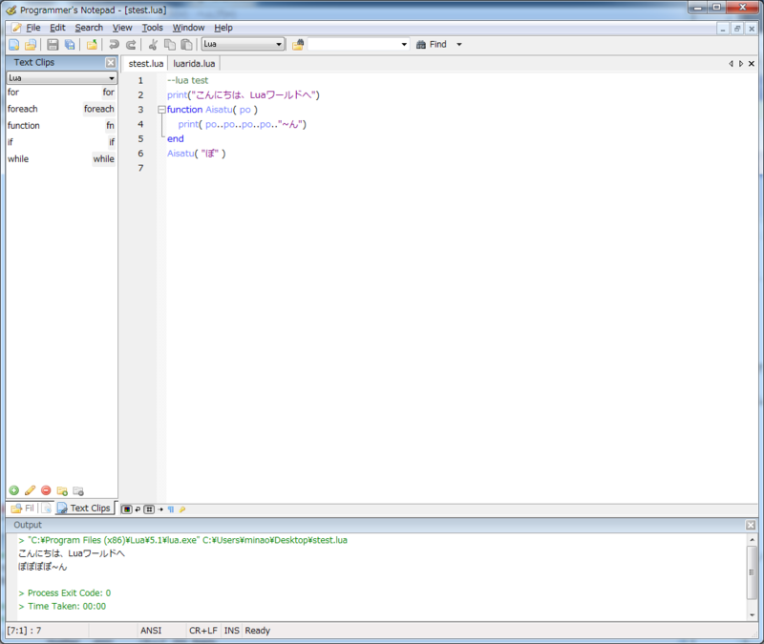Click the grayed remove clip set folder icon
This screenshot has height=644, width=764.
78,490
